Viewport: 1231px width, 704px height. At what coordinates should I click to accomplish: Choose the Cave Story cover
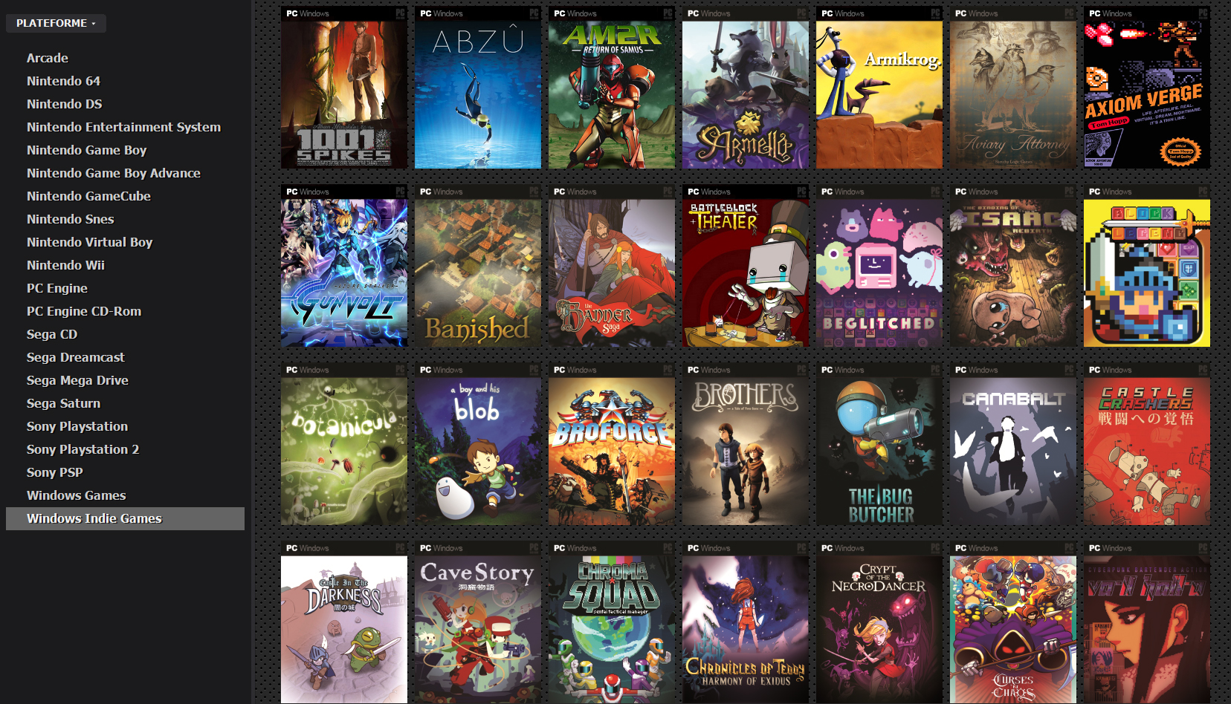[478, 622]
